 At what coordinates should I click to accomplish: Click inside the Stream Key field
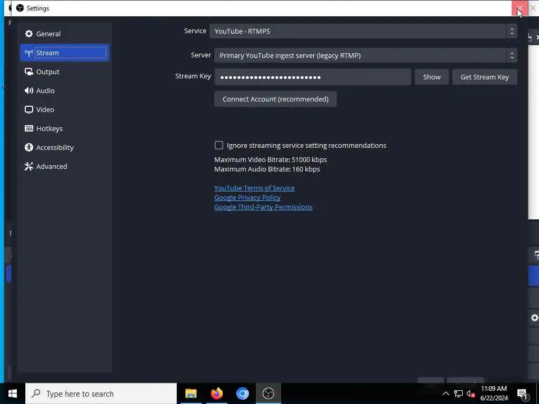pos(313,77)
